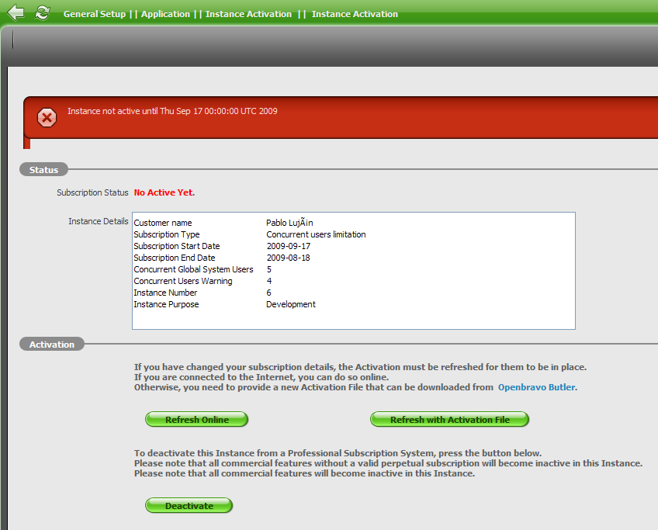This screenshot has width=658, height=530.
Task: Click the Activation section header
Action: click(x=52, y=345)
